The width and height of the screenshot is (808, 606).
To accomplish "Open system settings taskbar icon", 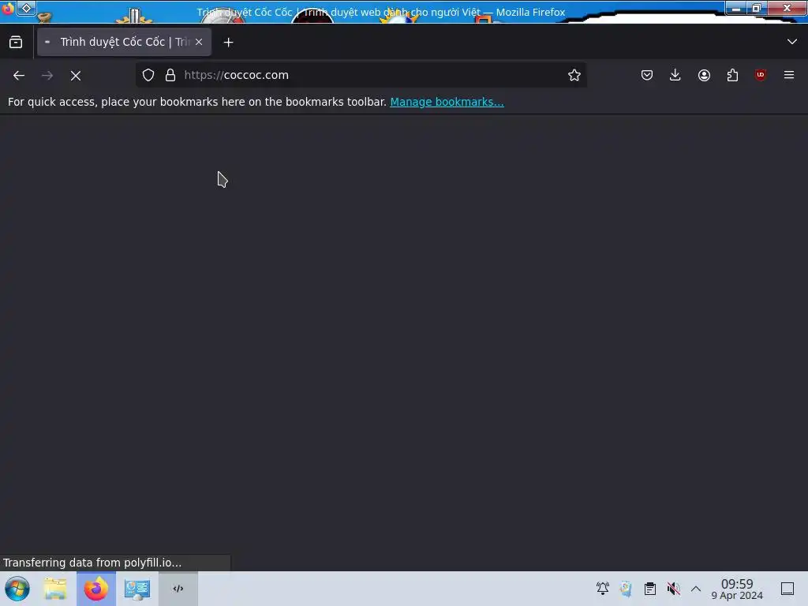I will pos(137,589).
